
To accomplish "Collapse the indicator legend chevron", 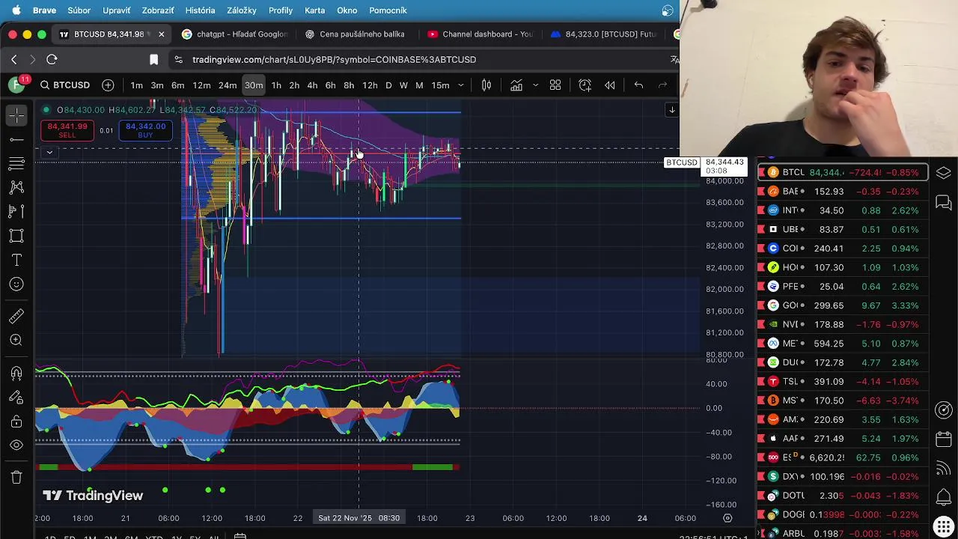I will (x=49, y=153).
